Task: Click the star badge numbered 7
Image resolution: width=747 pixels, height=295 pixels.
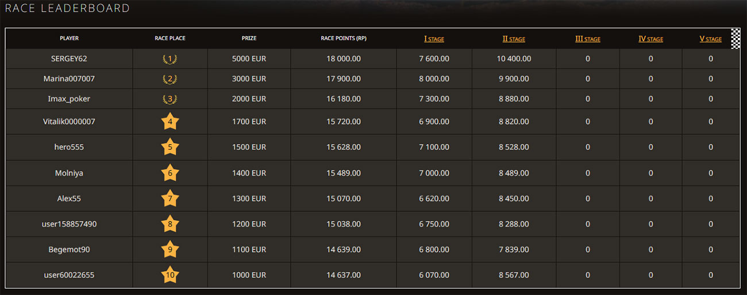Action: (x=170, y=199)
